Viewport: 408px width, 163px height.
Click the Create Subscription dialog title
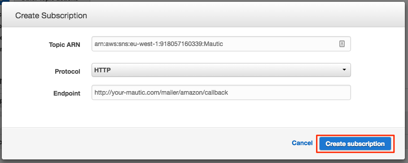(x=51, y=16)
